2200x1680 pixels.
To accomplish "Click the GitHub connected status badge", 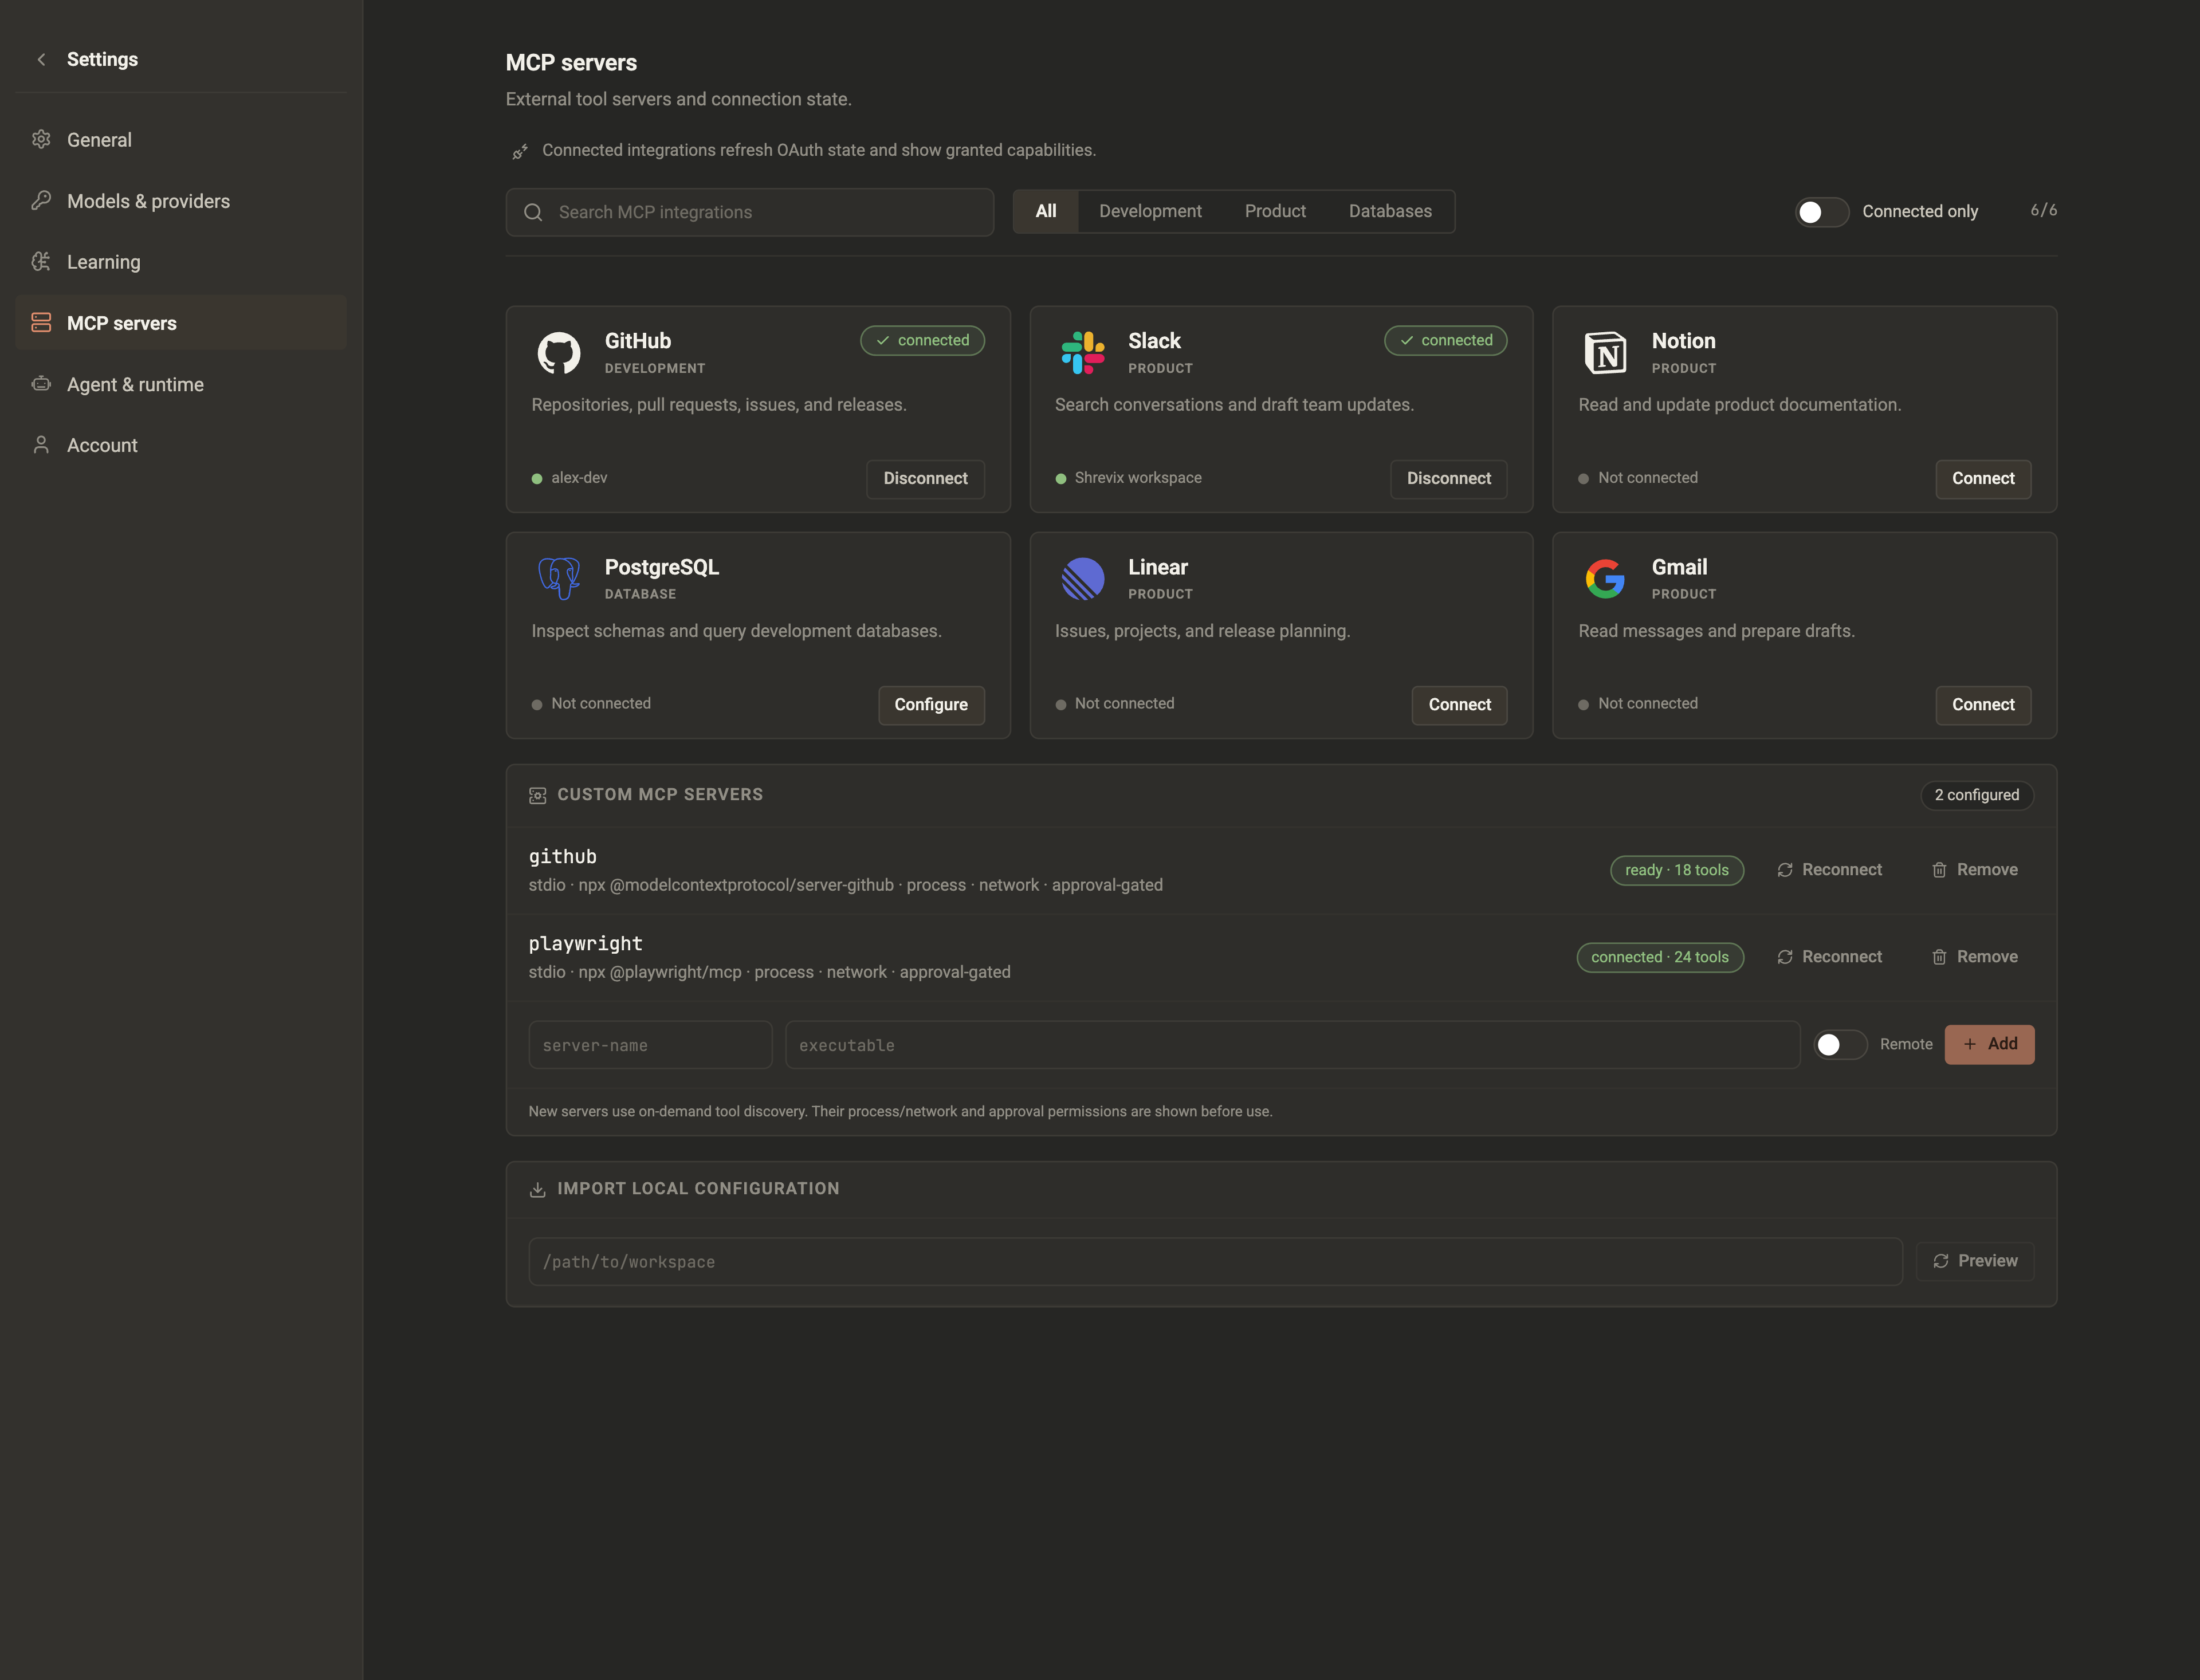I will coord(922,341).
